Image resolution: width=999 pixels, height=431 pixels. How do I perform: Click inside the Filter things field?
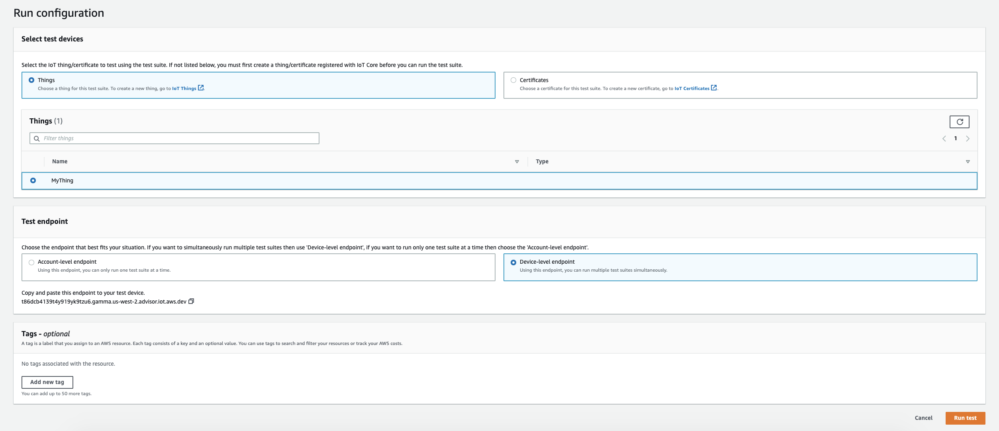(159, 138)
